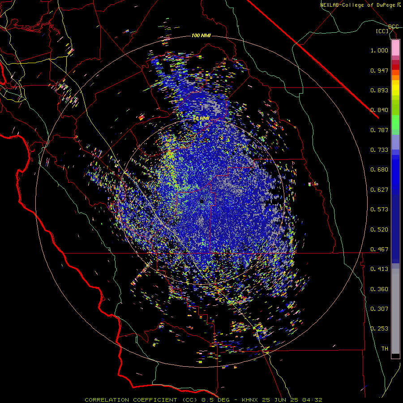This screenshot has height=403, width=403.
Task: Click the CORRELATION COEFFICIENT caption text
Action: tap(133, 400)
